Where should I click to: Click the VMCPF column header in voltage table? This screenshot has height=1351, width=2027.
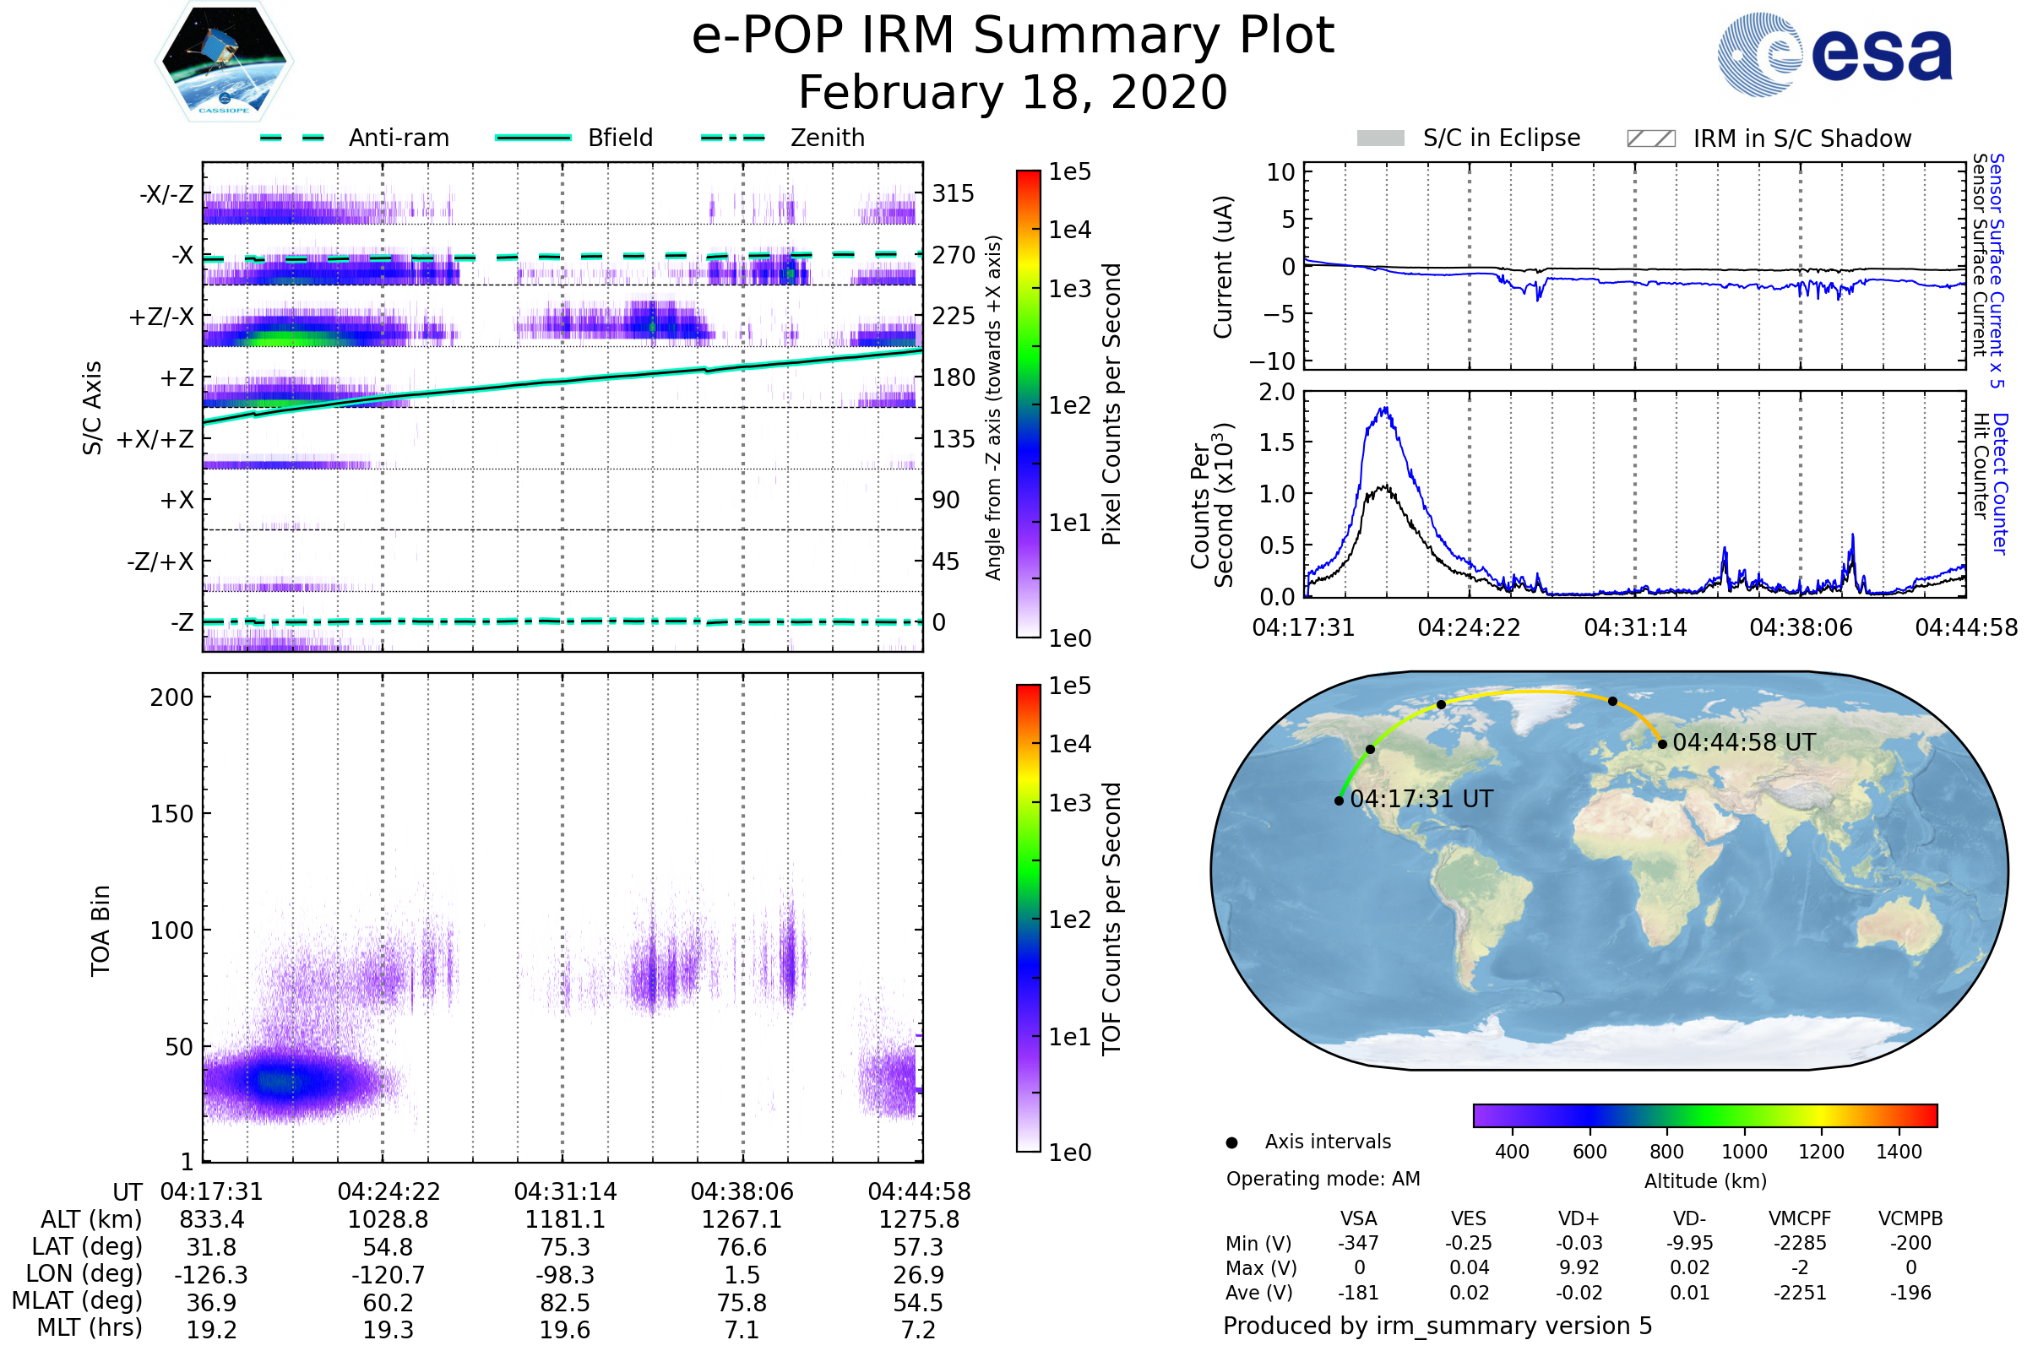coord(1800,1218)
